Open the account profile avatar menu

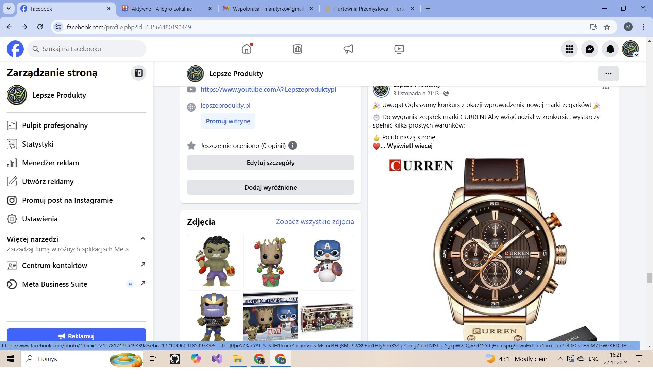[x=631, y=49]
